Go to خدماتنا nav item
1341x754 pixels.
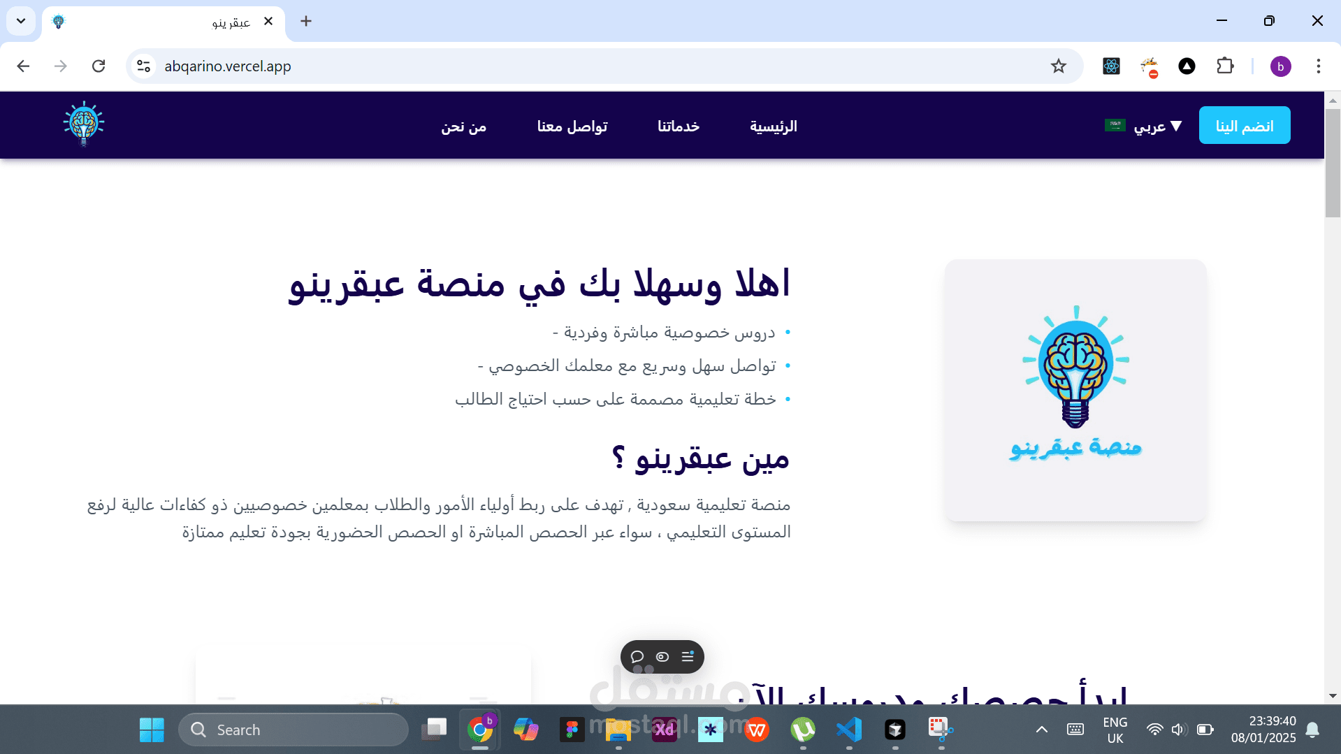click(x=678, y=126)
